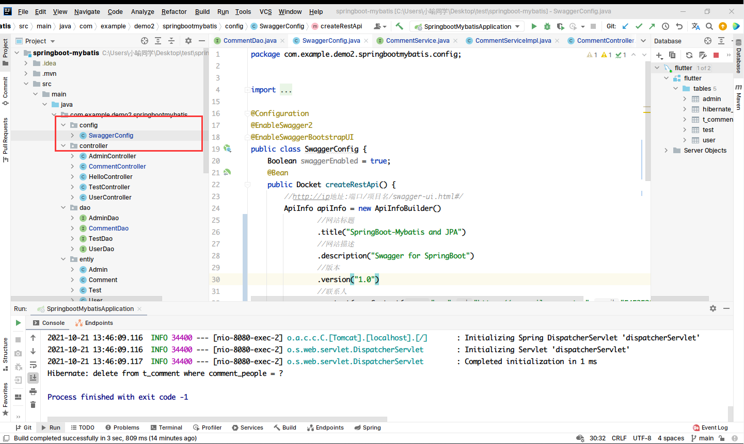Open the Run panel's gear settings
Viewport: 744px width, 444px height.
point(713,308)
